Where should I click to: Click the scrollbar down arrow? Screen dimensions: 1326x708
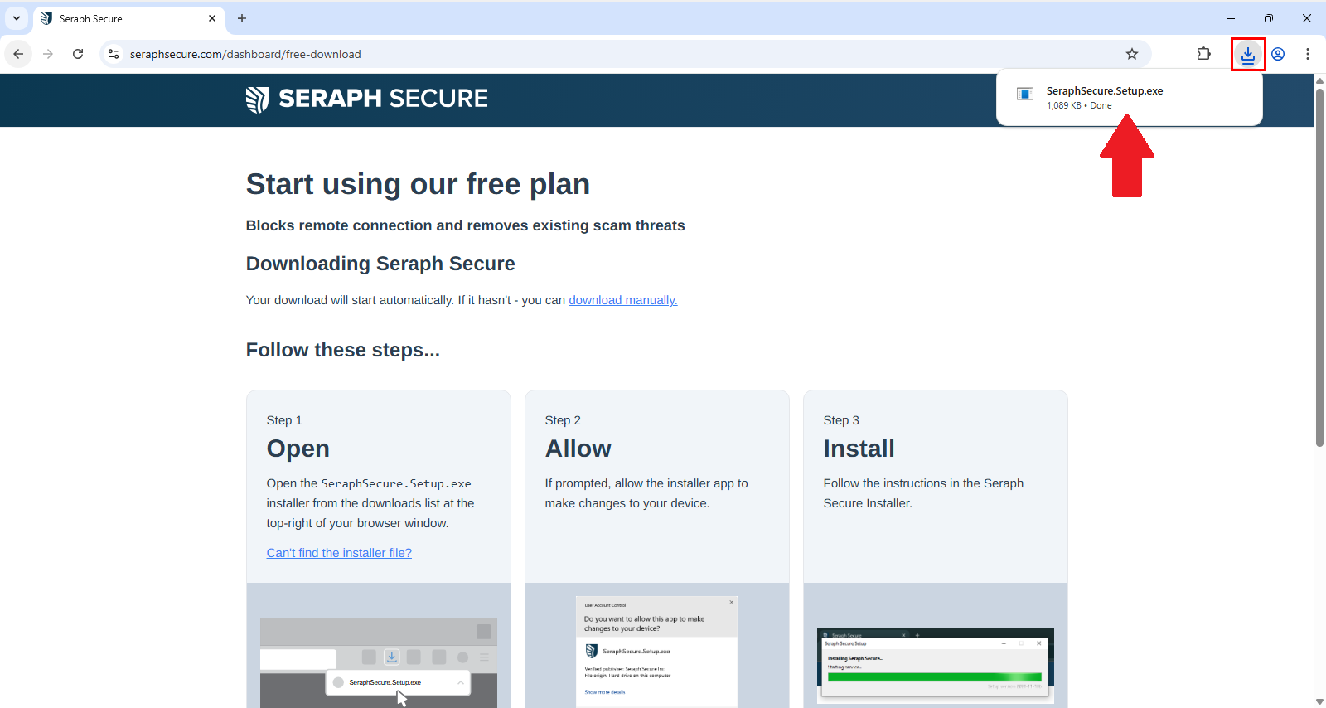point(1319,701)
